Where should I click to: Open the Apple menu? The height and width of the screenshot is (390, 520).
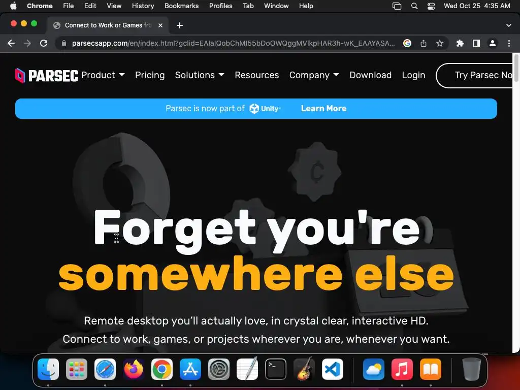coord(13,6)
